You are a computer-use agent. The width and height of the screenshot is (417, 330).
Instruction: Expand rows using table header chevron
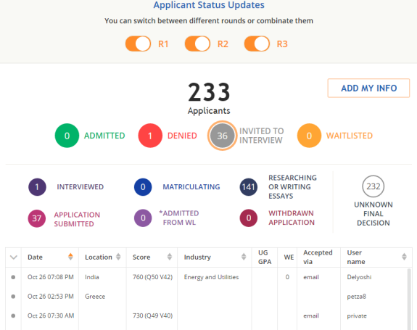pyautogui.click(x=14, y=257)
